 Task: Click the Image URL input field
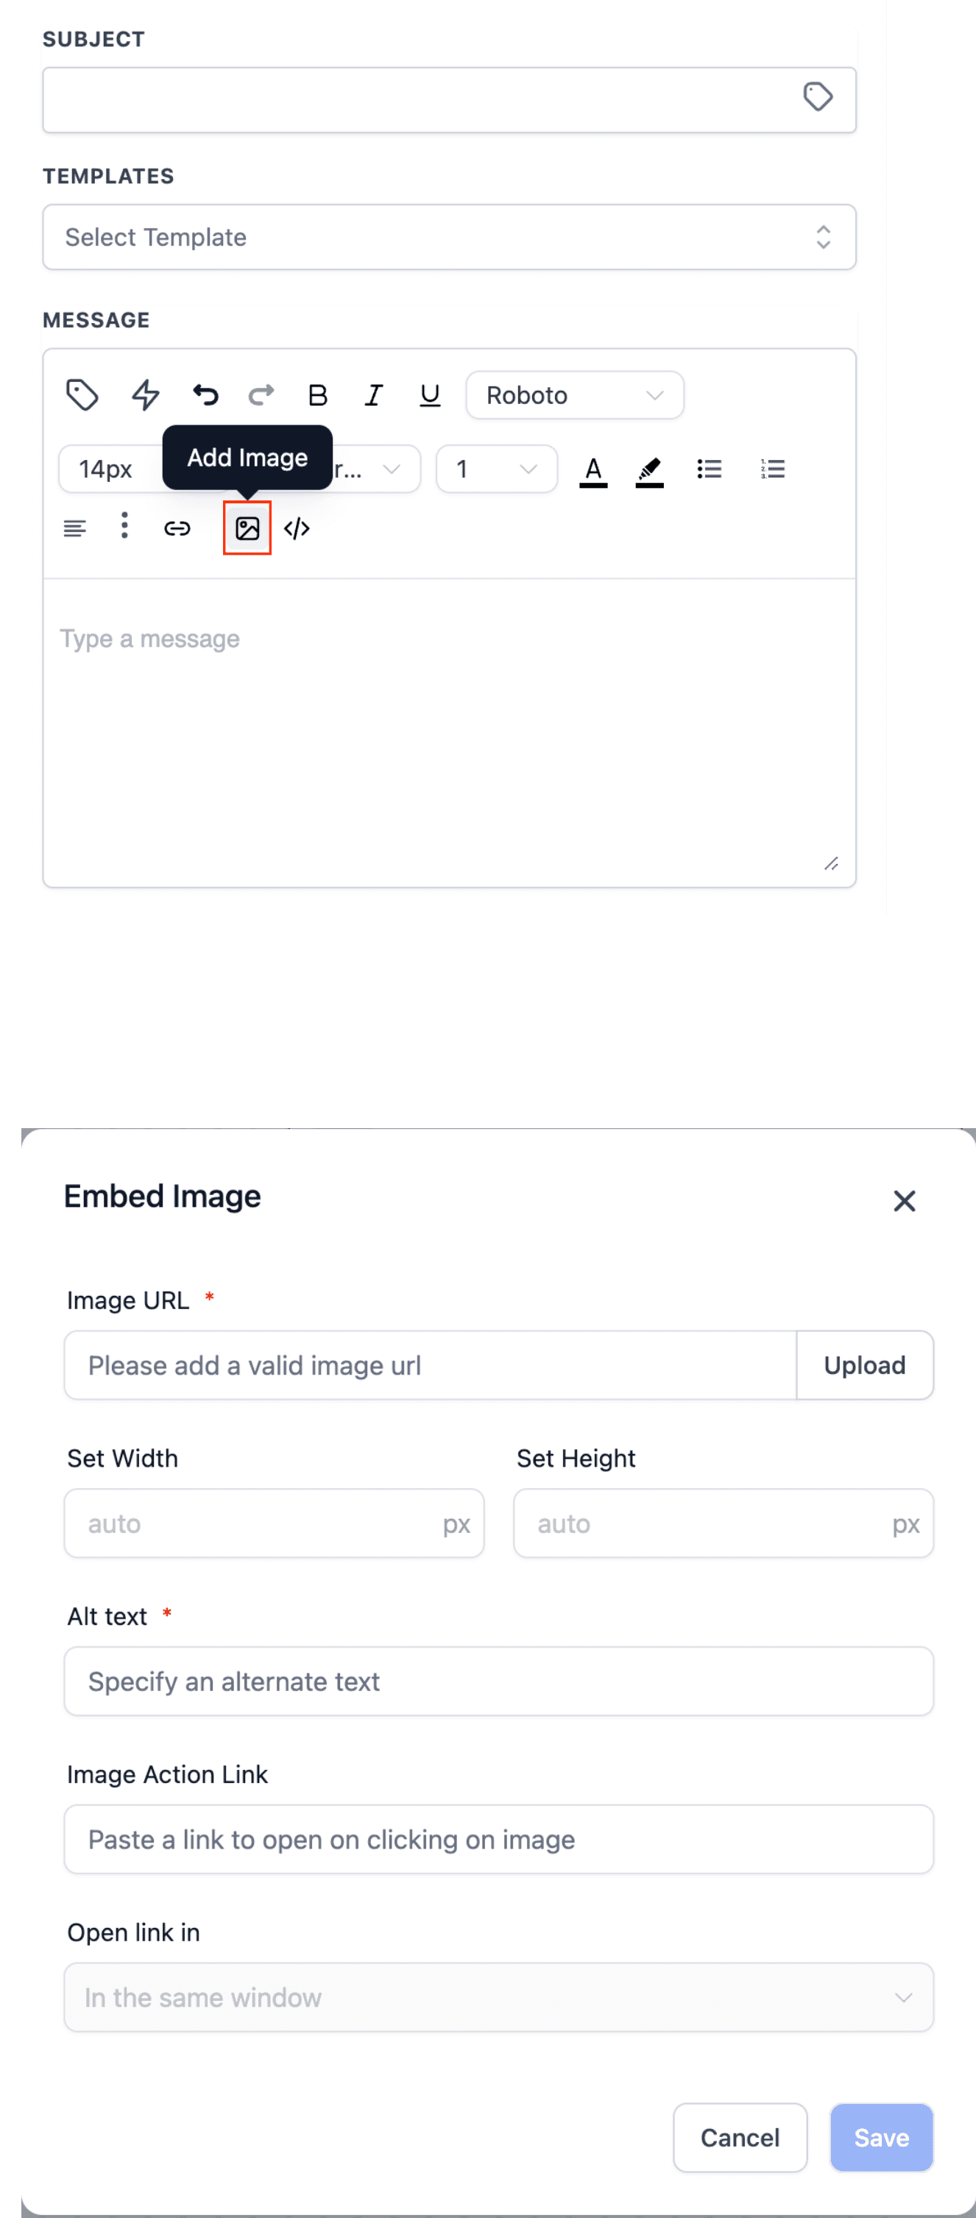coord(431,1366)
